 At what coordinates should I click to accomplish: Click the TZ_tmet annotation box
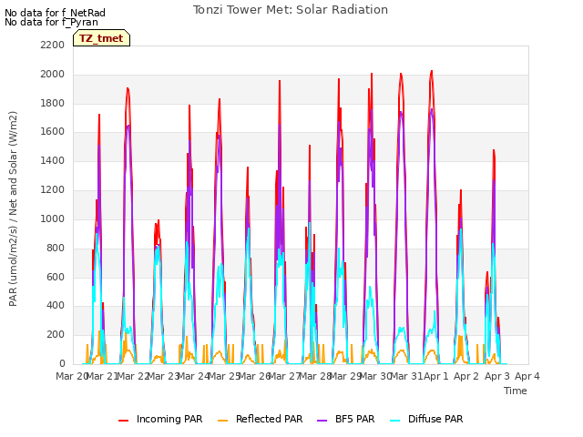point(101,38)
